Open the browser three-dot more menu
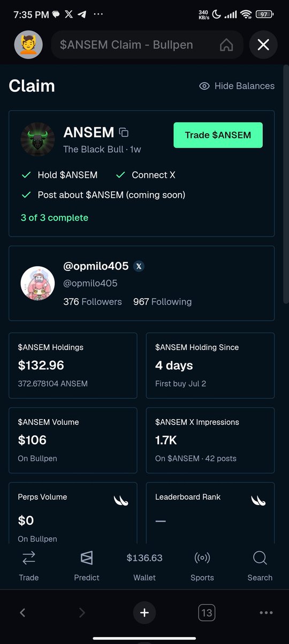The image size is (289, 644). 266,612
